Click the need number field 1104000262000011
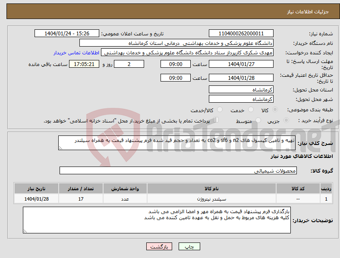340x258 pixels. click(x=241, y=34)
